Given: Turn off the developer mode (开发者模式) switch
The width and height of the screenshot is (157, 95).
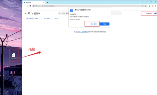Looking at the screenshot, I should 155,13.
